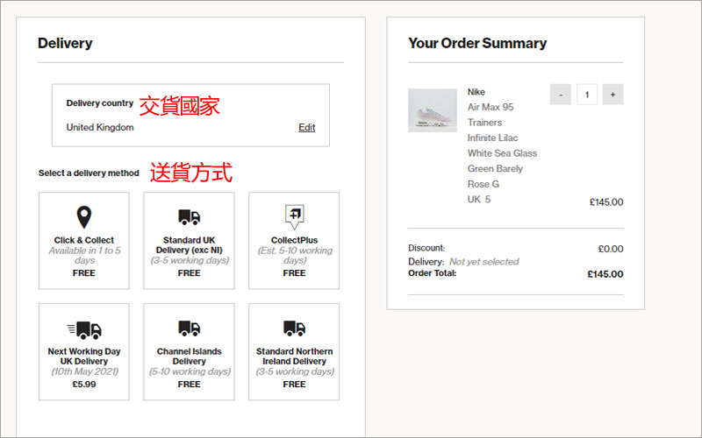
Task: Click the Standard Northern Ireland truck icon
Action: coord(294,328)
